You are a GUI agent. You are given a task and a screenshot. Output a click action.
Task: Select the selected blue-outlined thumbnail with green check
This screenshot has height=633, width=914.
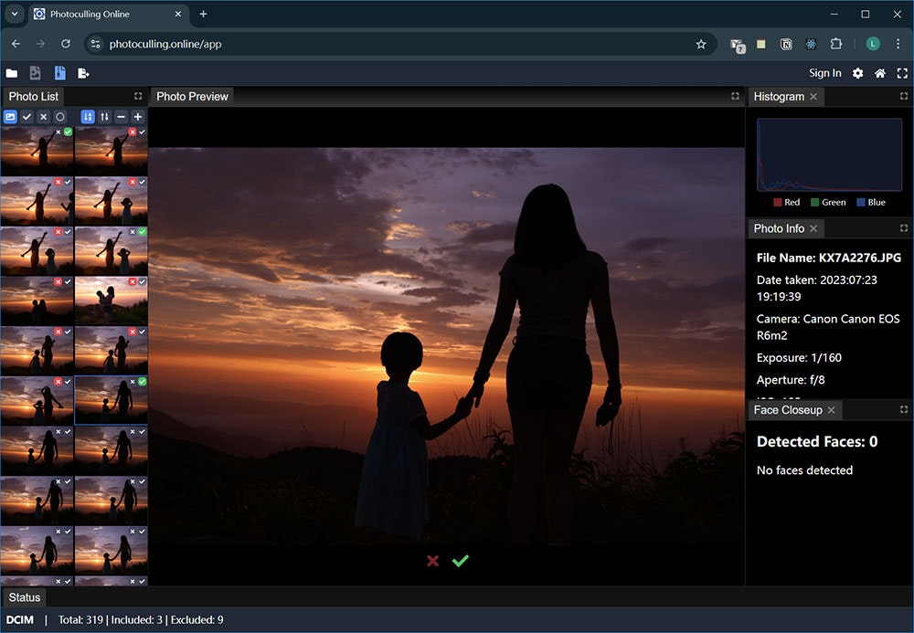pyautogui.click(x=111, y=400)
